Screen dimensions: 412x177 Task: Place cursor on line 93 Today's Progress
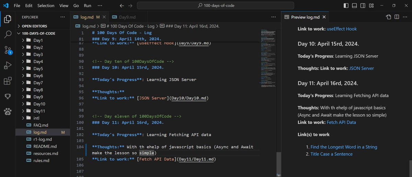click(144, 79)
